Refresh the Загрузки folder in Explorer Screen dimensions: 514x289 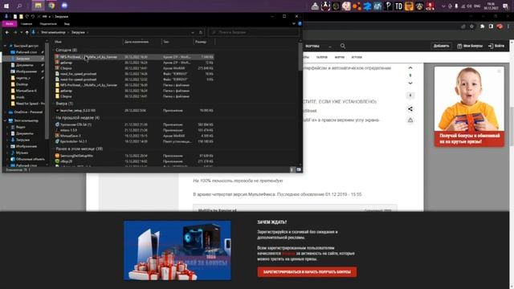201,32
